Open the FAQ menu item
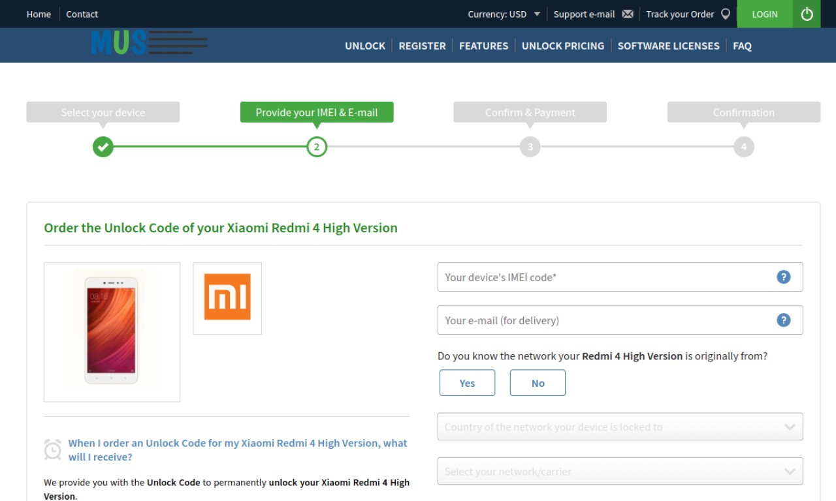This screenshot has height=501, width=836. tap(742, 46)
